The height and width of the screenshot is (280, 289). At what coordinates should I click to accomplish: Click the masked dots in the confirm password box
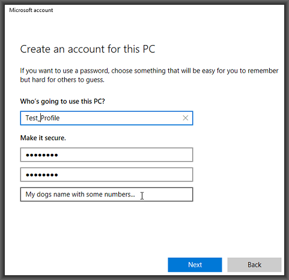click(x=42, y=175)
